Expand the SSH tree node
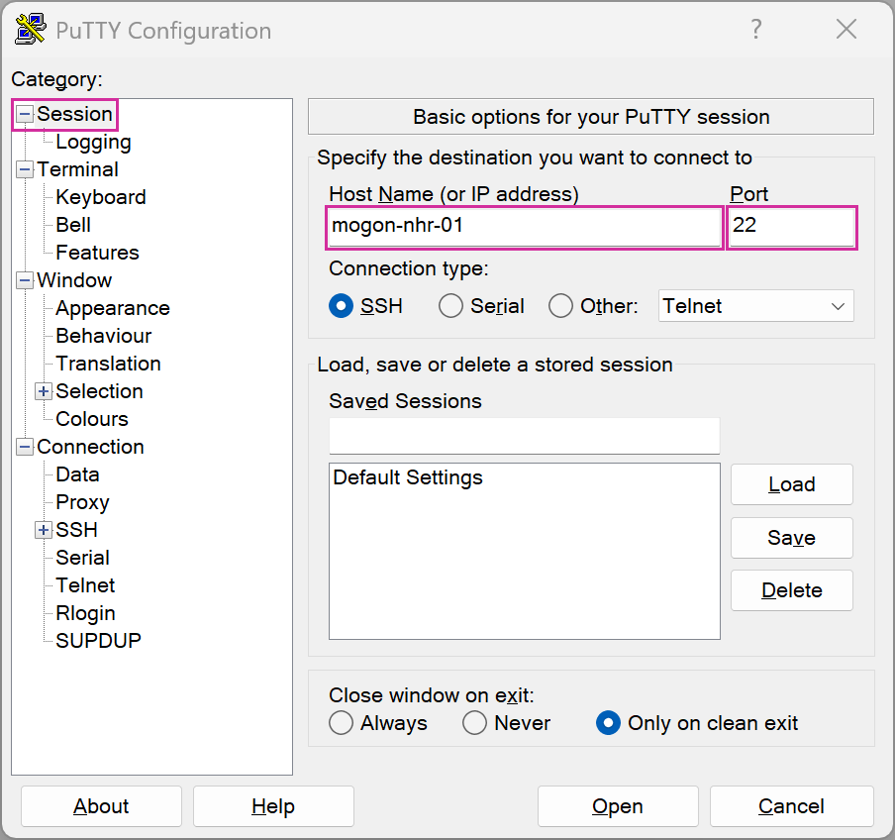 (x=44, y=531)
